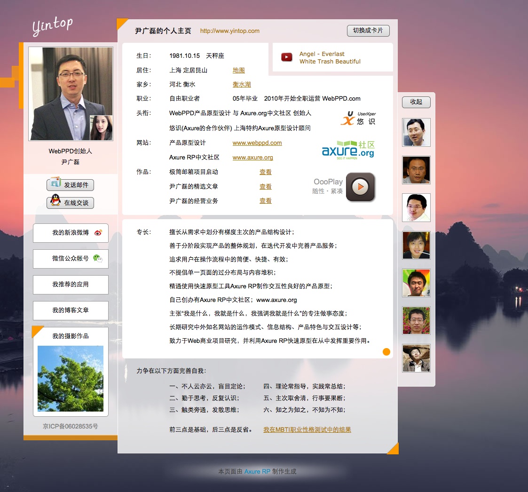Image resolution: width=528 pixels, height=492 pixels.
Task: Click seventh friend avatar wearing hat
Action: click(x=416, y=358)
